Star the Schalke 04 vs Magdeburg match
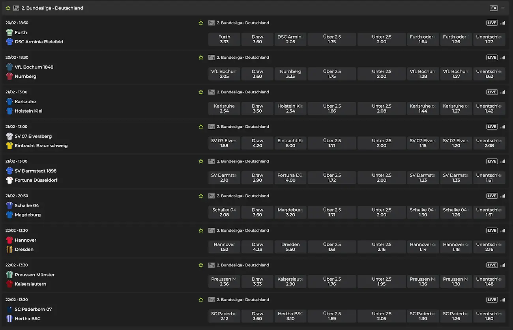Viewport: 513px width, 330px height. pyautogui.click(x=201, y=196)
